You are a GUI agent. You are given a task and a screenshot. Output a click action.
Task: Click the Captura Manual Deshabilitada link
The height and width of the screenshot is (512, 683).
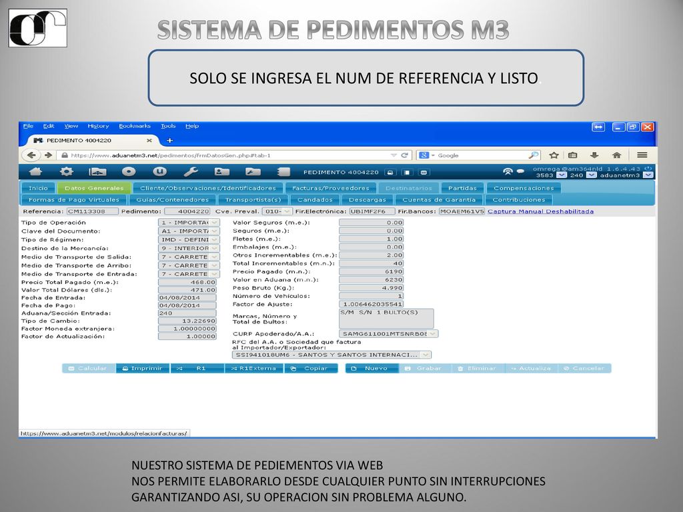point(540,211)
